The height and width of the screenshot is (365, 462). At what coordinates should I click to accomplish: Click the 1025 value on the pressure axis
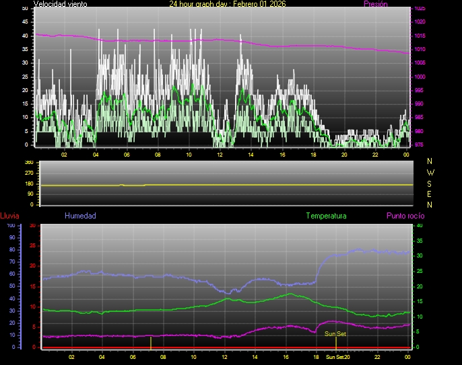tap(420, 9)
